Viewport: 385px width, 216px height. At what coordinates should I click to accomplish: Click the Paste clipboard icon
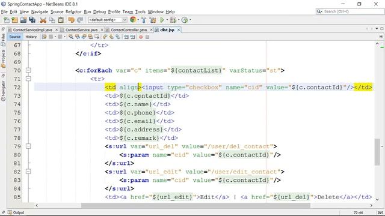(61, 20)
